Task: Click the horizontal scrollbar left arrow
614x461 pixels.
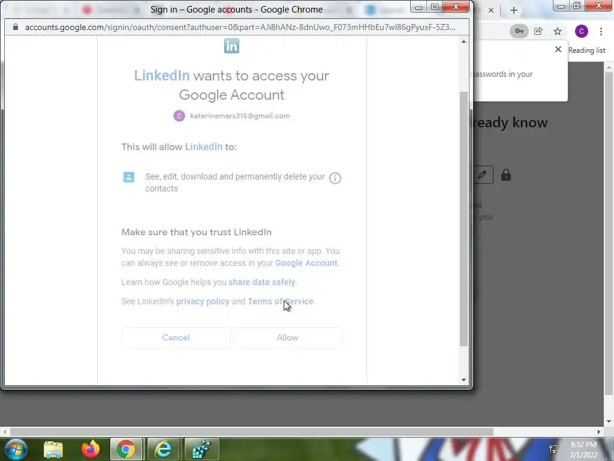Action: [5, 432]
